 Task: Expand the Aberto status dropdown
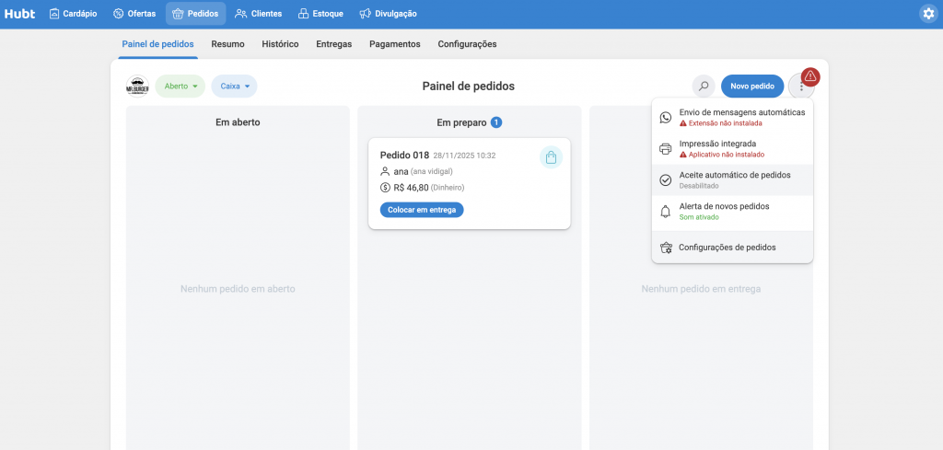(x=180, y=87)
